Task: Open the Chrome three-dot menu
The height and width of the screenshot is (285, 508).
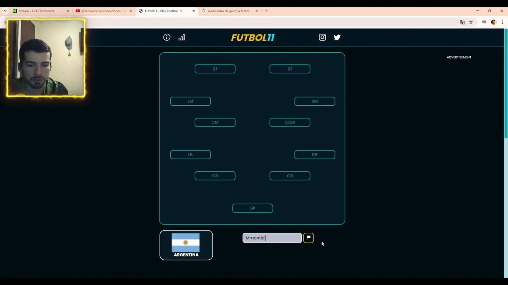Action: pyautogui.click(x=502, y=22)
